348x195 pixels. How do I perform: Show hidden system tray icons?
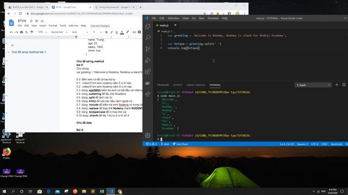[314, 191]
